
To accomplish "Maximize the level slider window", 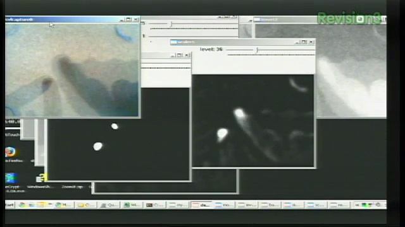I will click(x=304, y=42).
